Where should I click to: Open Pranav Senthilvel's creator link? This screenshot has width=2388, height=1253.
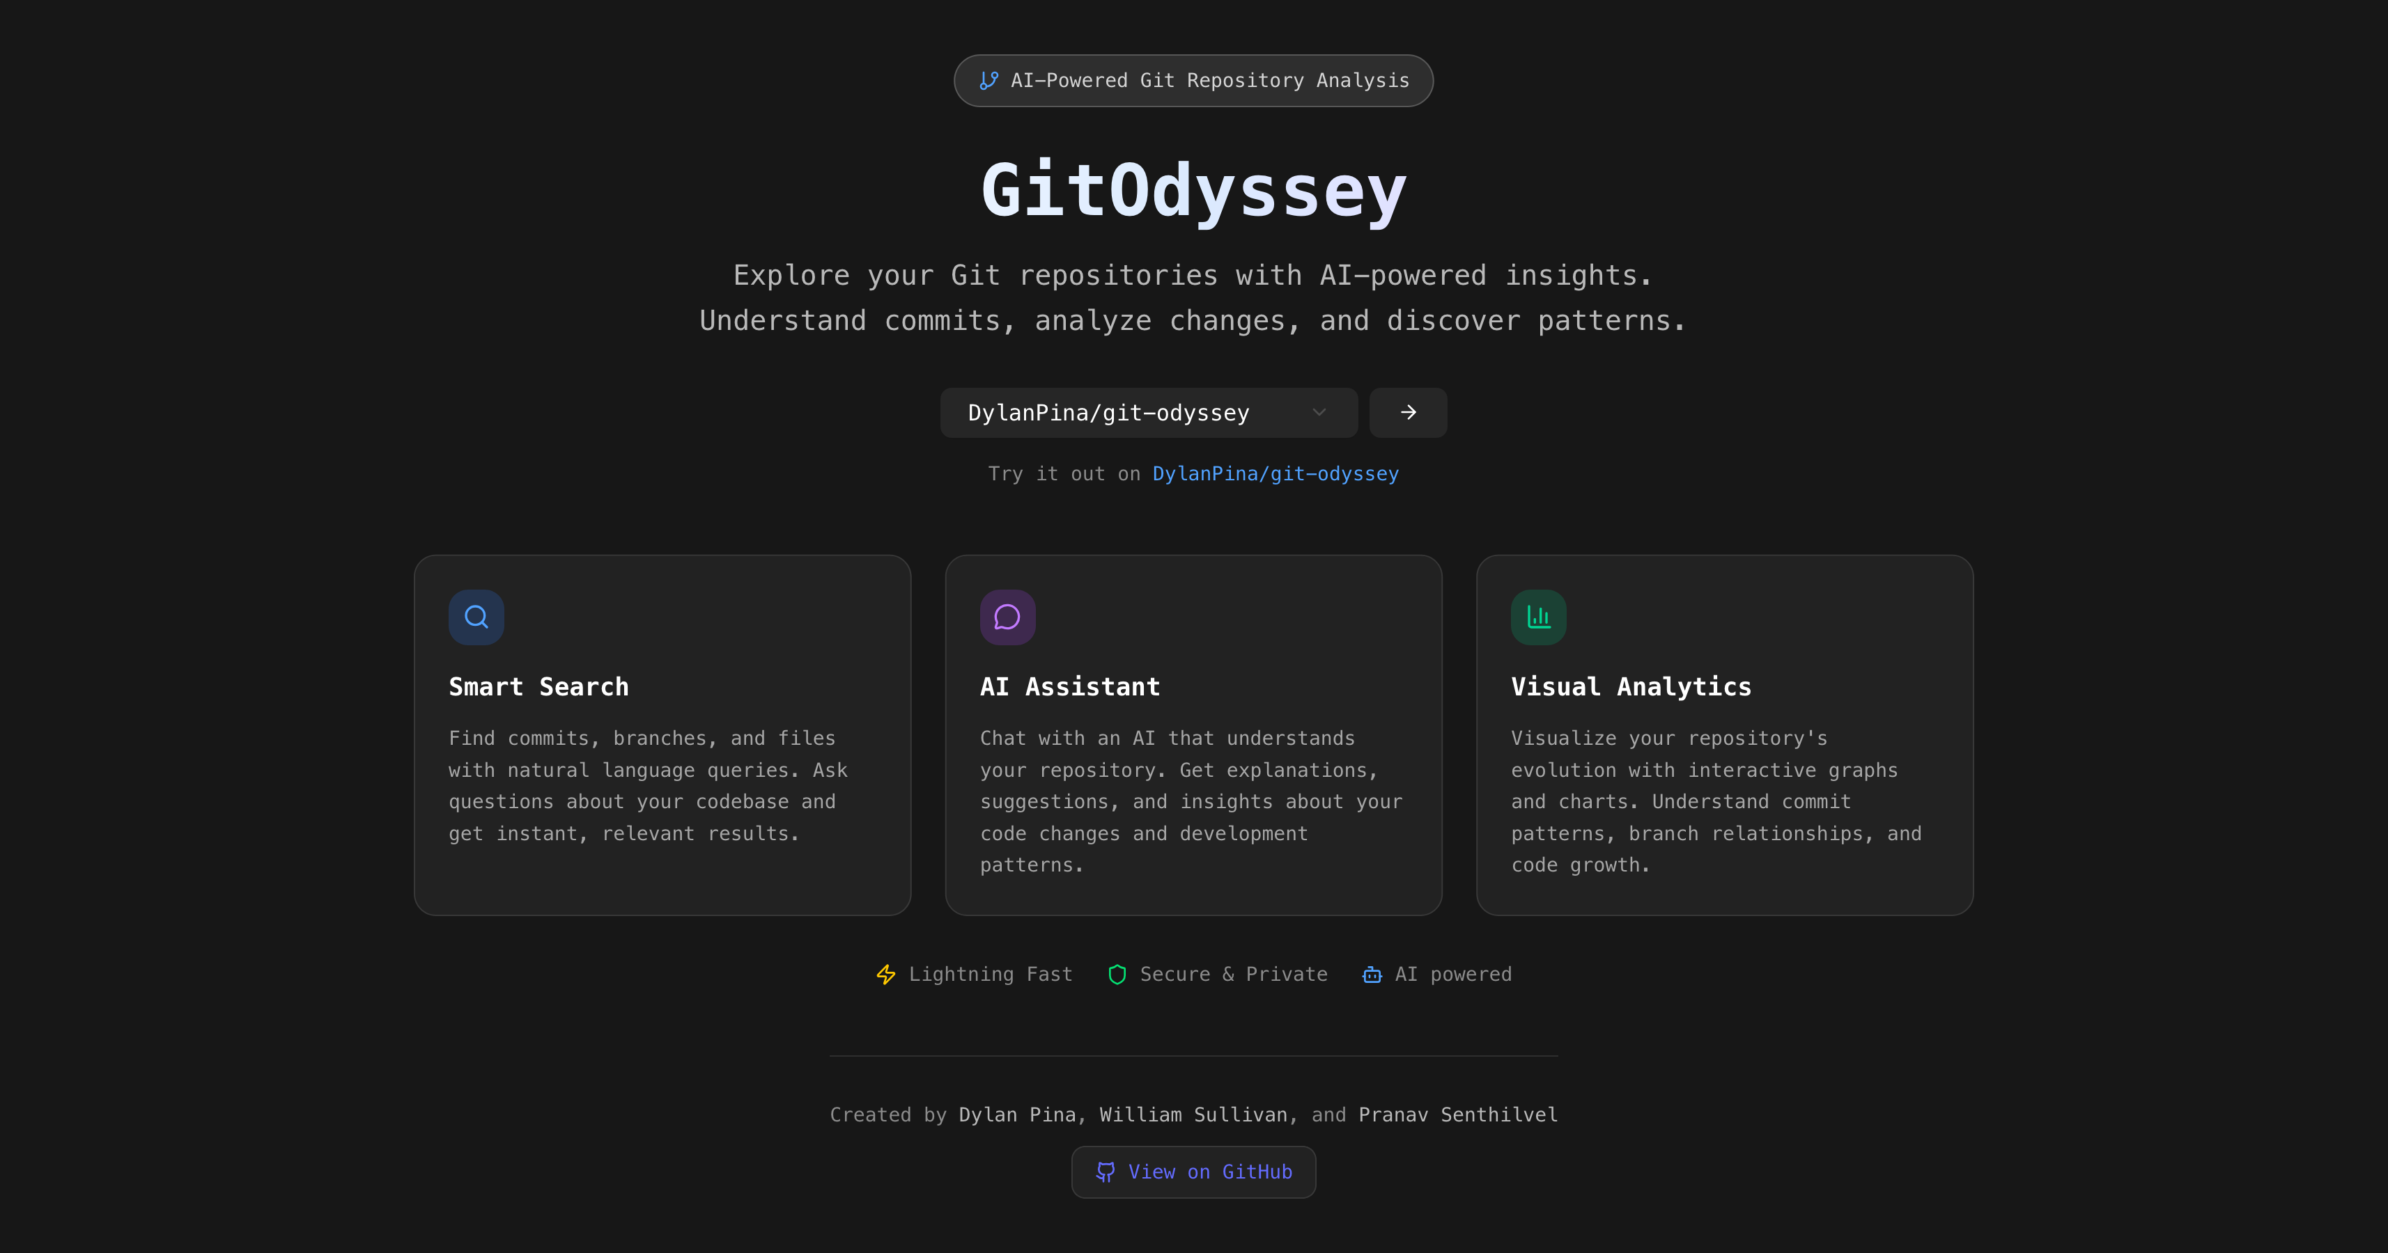click(1457, 1115)
